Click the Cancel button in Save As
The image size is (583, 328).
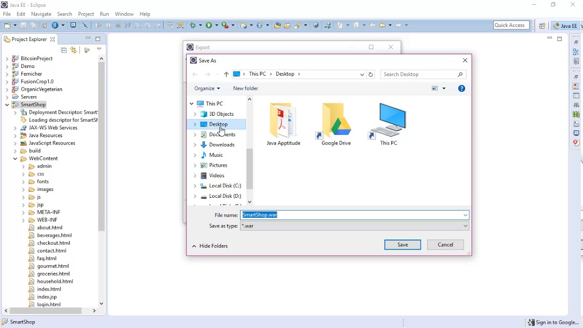point(445,245)
